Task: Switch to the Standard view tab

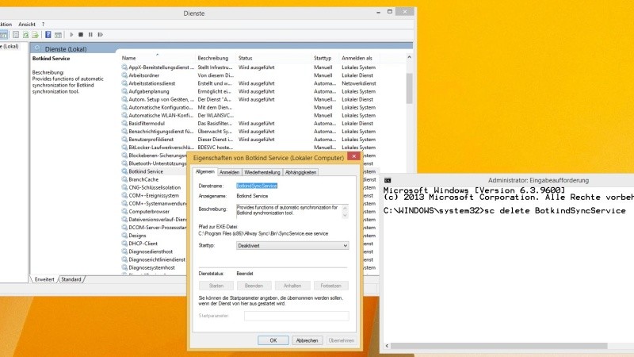Action: (x=71, y=279)
